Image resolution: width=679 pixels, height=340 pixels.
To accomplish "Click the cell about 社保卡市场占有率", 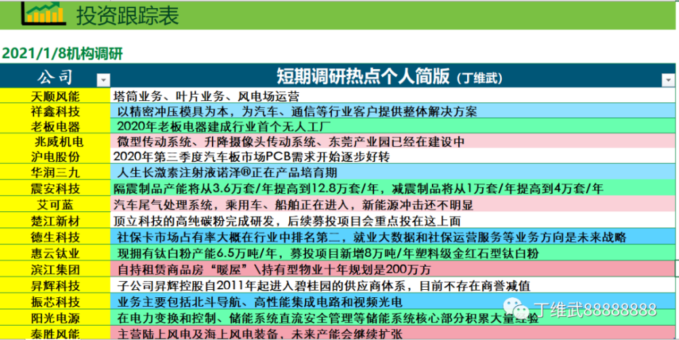I will pyautogui.click(x=393, y=236).
